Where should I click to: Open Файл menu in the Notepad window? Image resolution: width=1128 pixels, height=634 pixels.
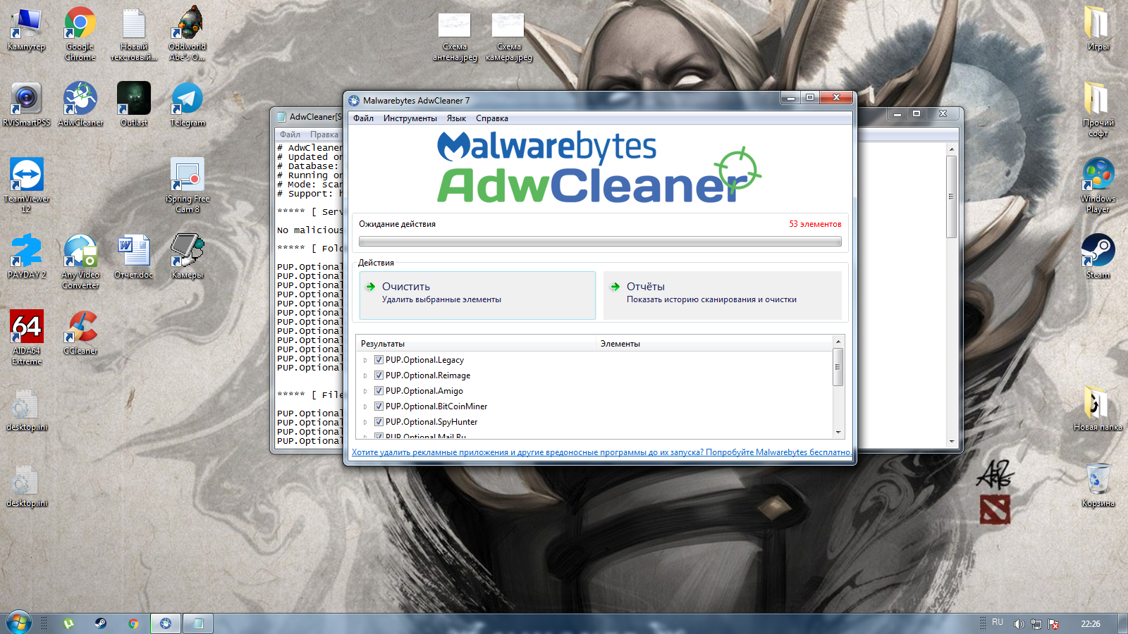[290, 135]
